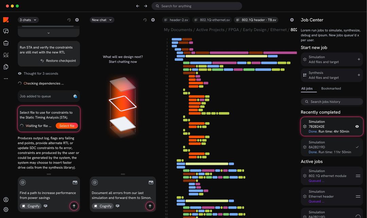Focus the 'Search for anything' field
Viewport: 367px width, 218px height.
pos(197,6)
